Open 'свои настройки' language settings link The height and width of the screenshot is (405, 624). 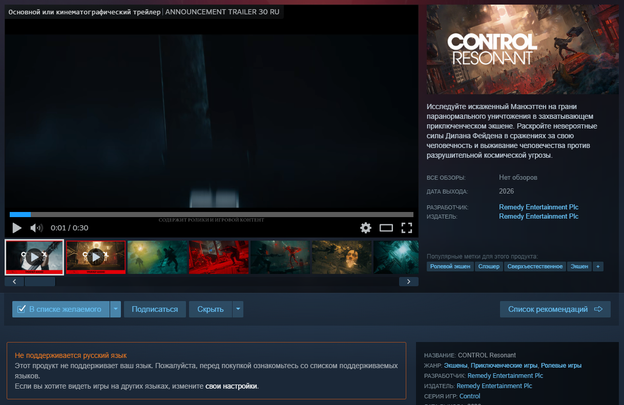231,386
